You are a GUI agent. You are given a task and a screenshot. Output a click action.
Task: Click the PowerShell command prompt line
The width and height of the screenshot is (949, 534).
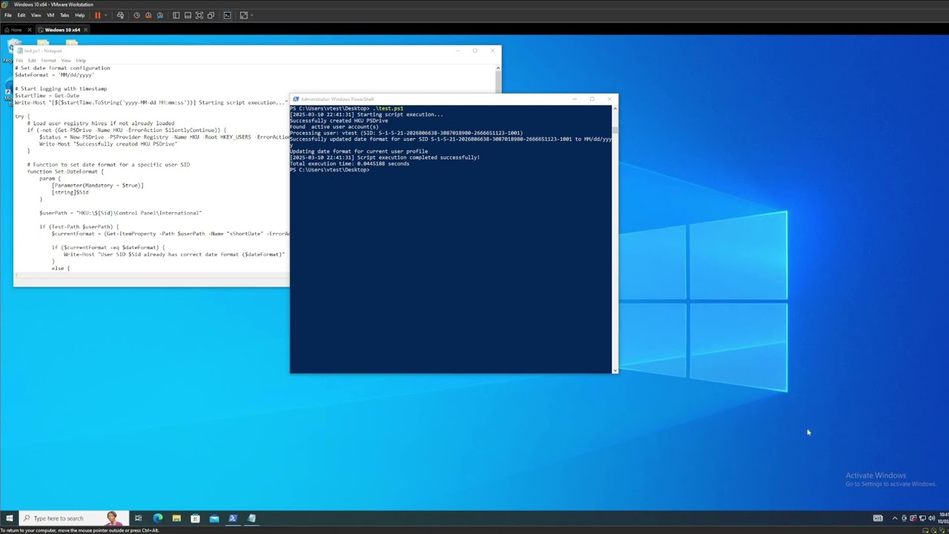tap(330, 170)
